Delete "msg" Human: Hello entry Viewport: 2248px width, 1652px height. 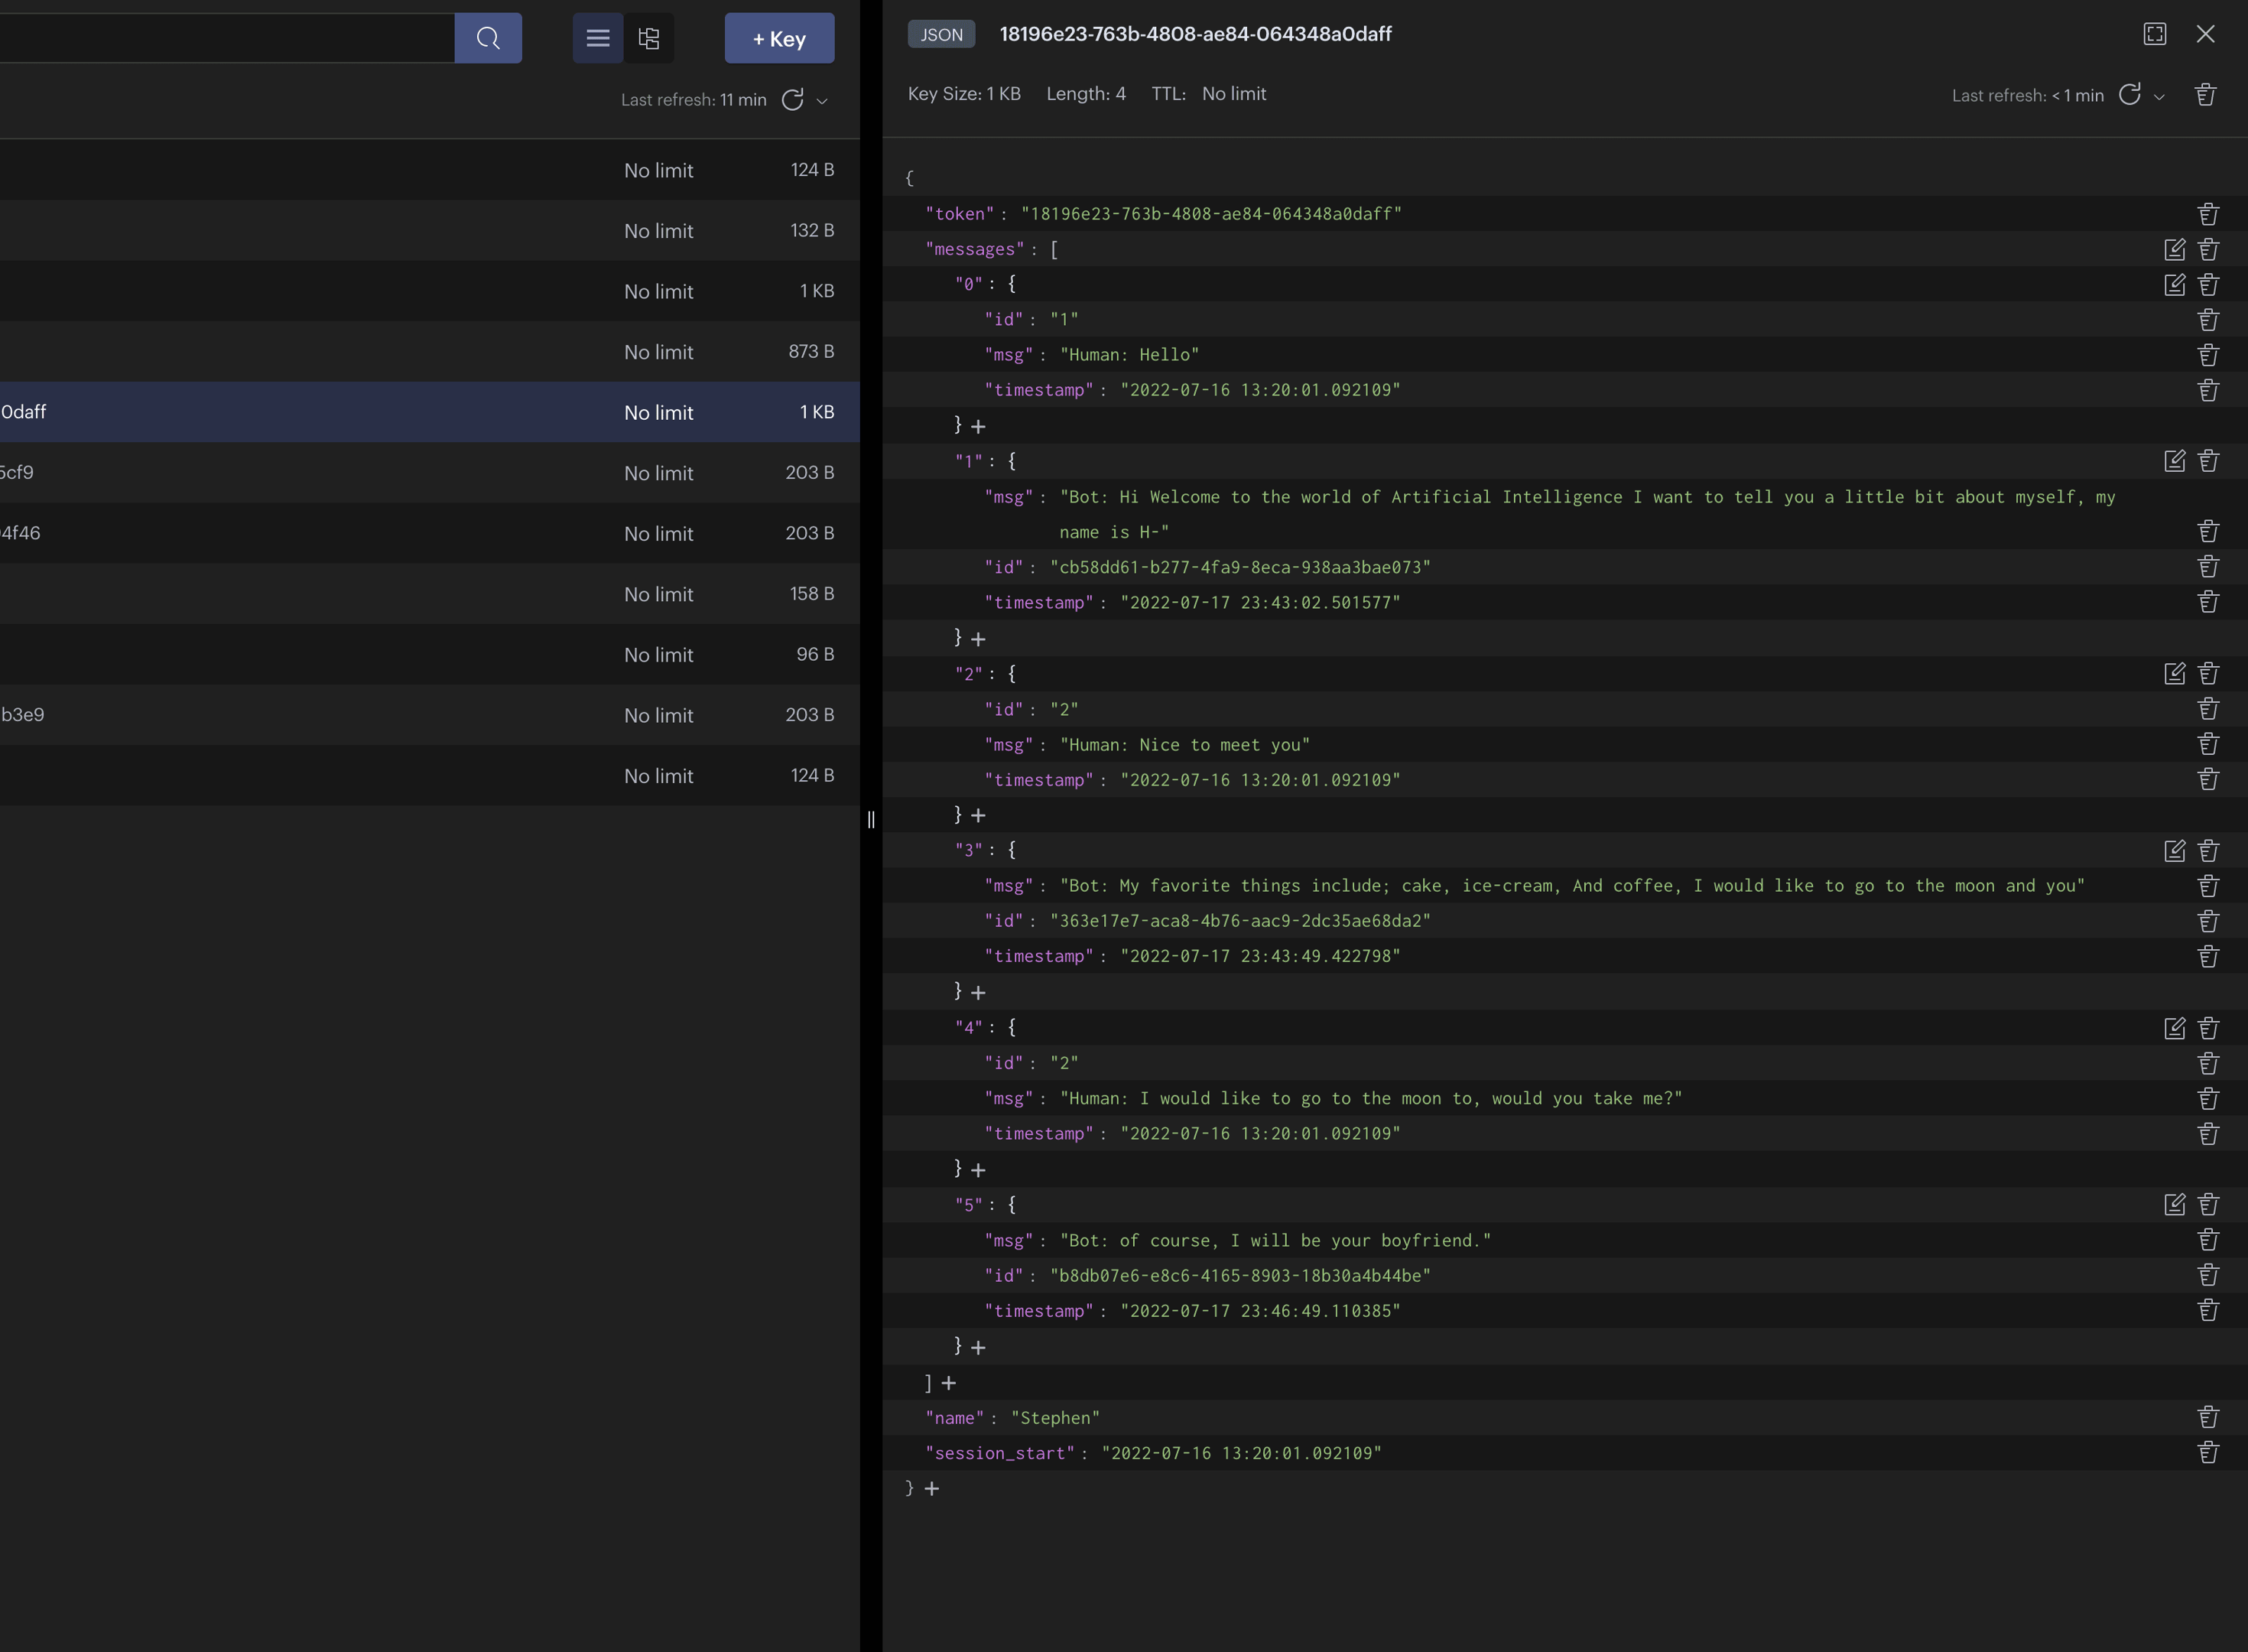tap(2209, 355)
